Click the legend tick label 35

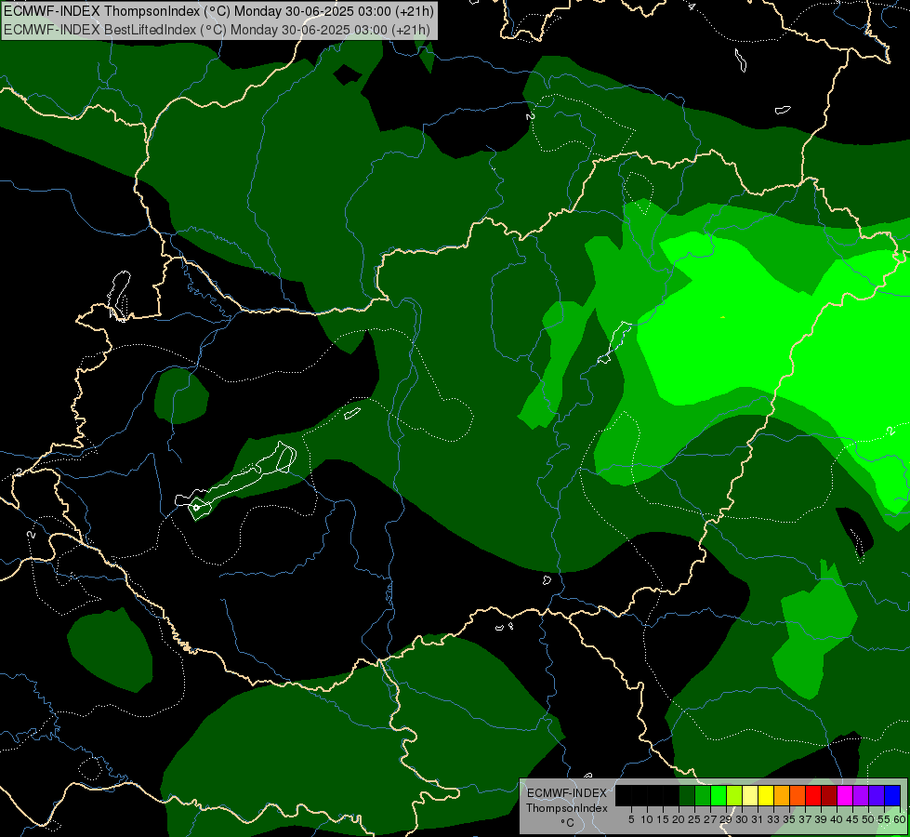[x=789, y=819]
